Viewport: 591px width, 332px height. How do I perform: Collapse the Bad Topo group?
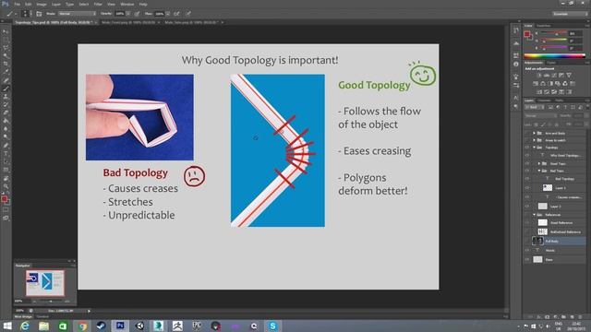[539, 171]
